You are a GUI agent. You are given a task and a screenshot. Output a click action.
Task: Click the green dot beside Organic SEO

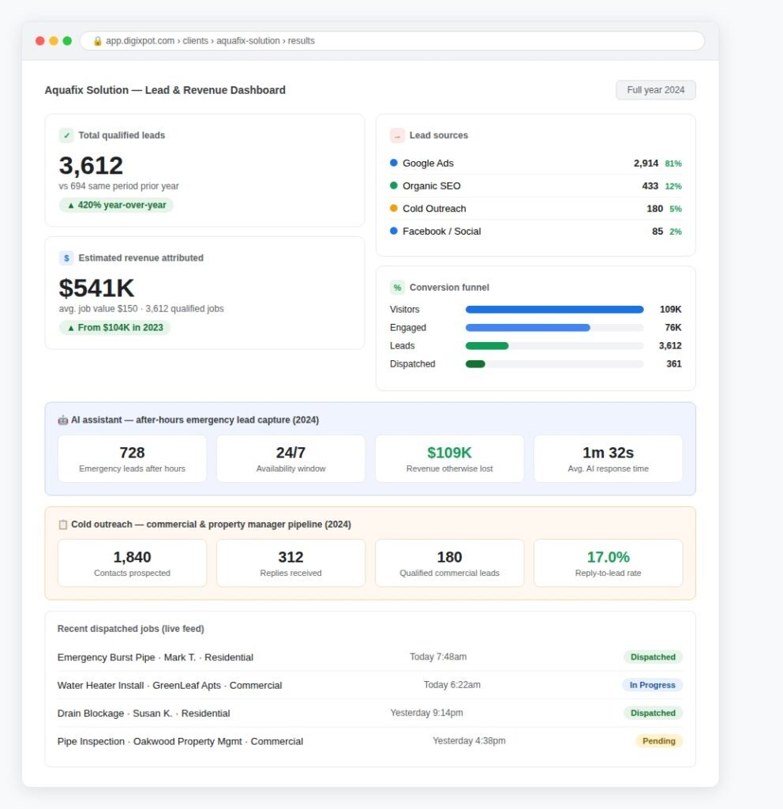pos(394,186)
